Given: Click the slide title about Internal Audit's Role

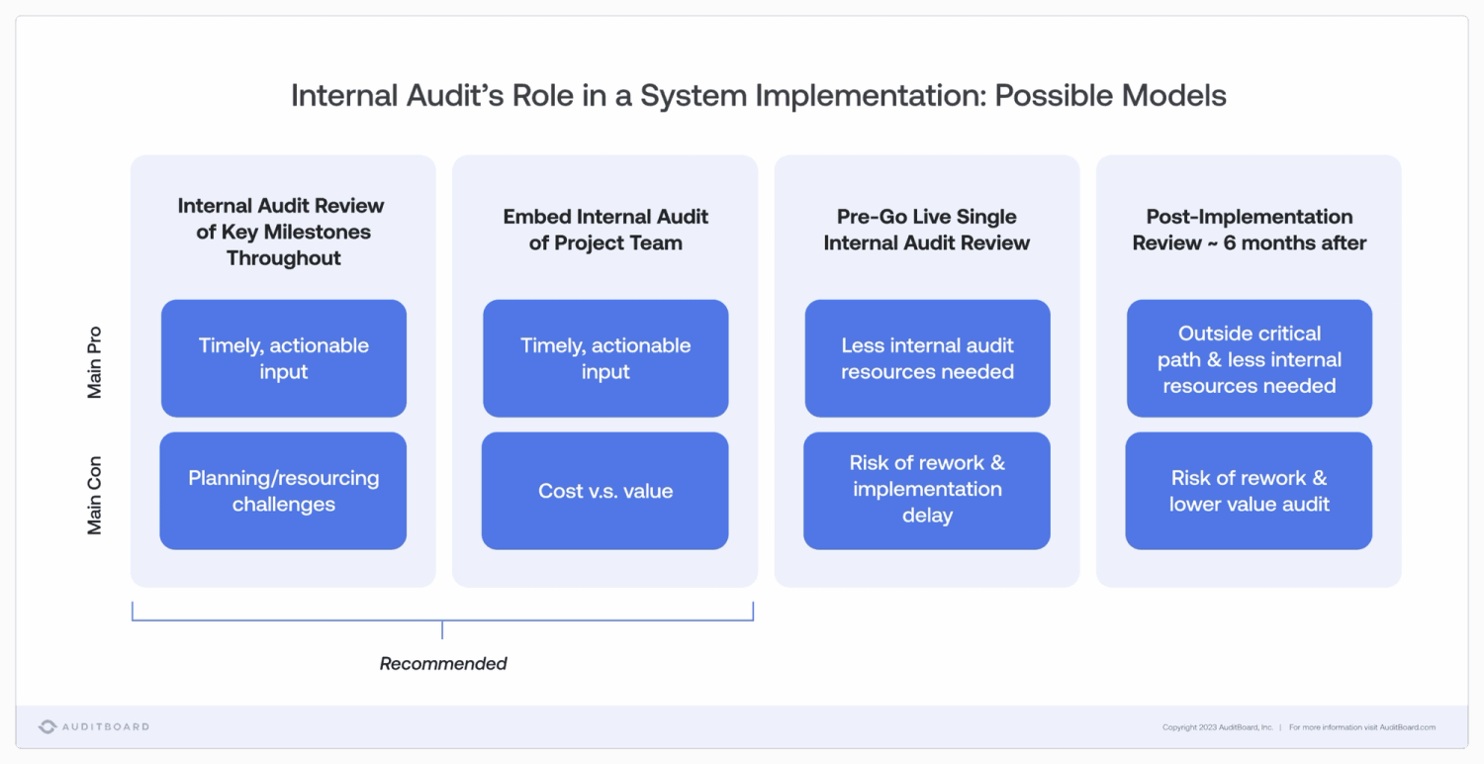Looking at the screenshot, I should point(758,95).
